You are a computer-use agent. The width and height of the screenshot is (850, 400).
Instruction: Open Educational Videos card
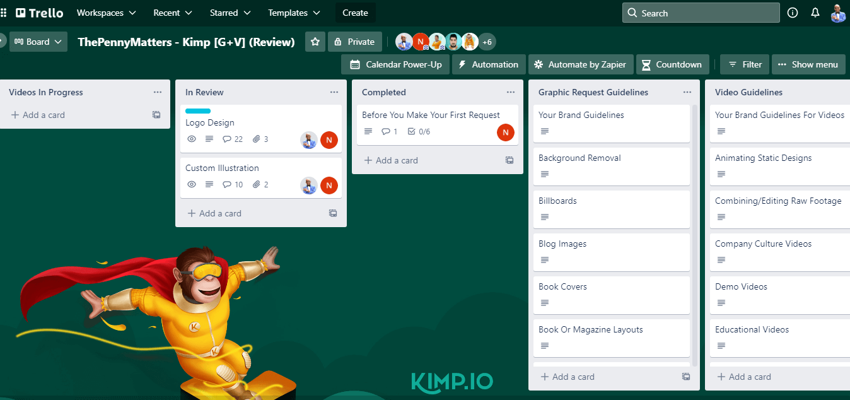click(x=780, y=338)
